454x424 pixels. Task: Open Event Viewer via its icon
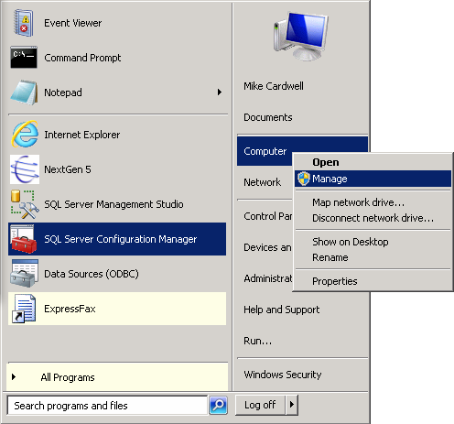click(x=24, y=23)
